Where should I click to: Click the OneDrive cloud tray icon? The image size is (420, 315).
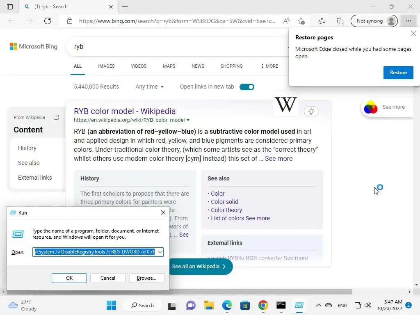coord(329,305)
